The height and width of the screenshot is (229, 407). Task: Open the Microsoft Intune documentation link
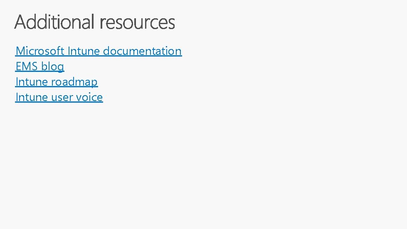point(99,51)
